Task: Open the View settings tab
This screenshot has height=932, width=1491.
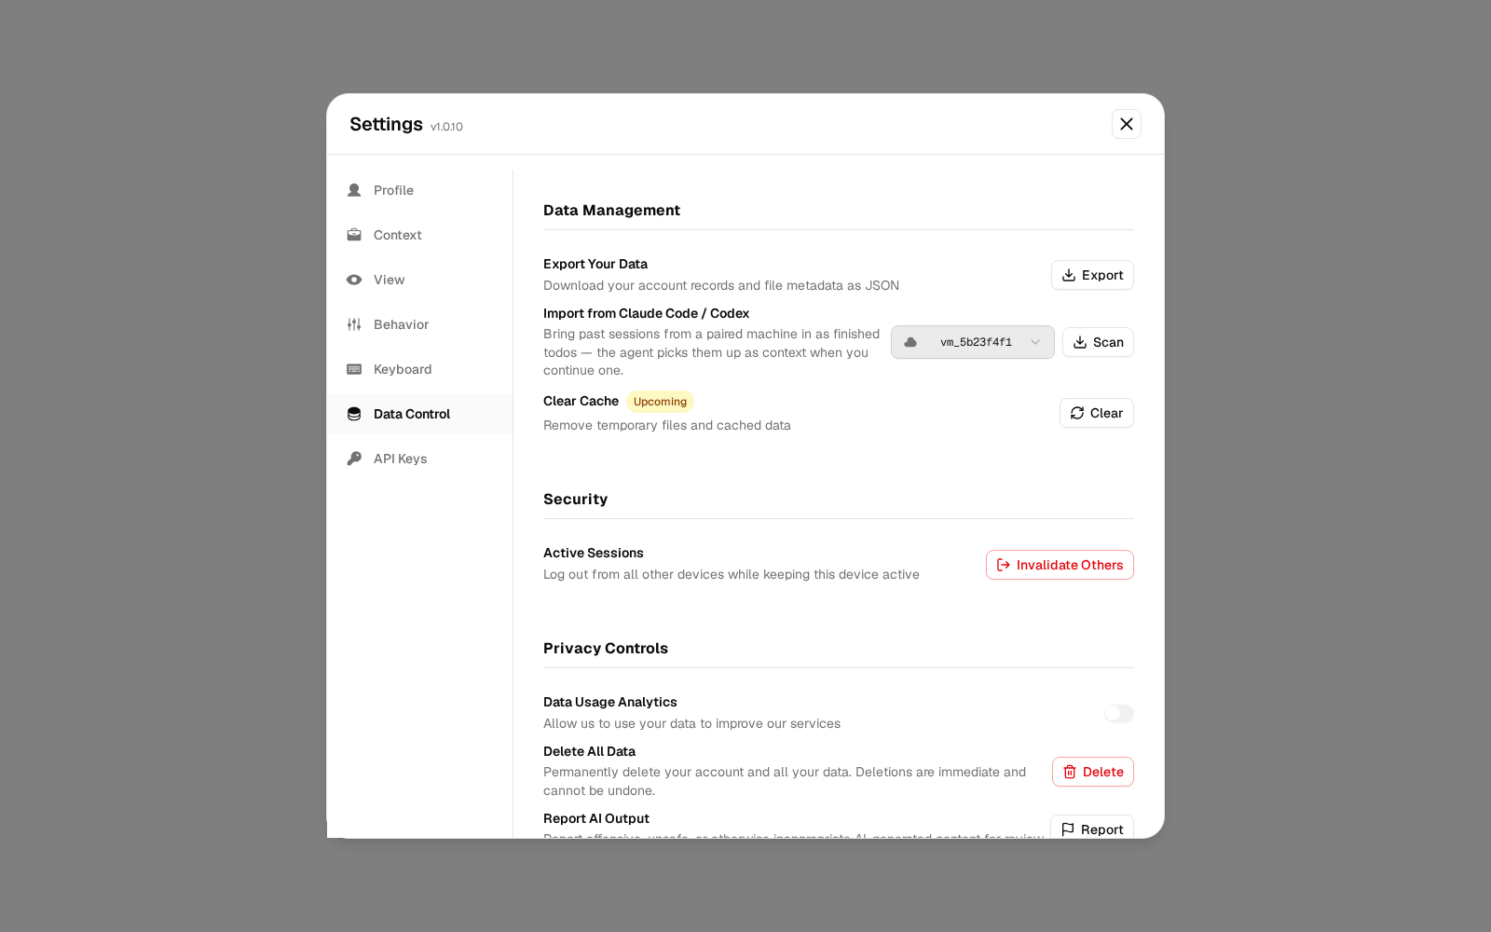Action: [419, 280]
